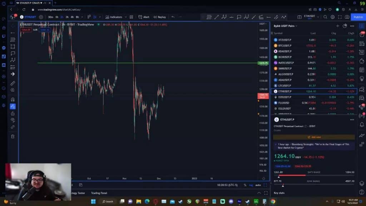Viewport: 366px width, 206px height.
Task: Click the Add note button
Action: (314, 137)
